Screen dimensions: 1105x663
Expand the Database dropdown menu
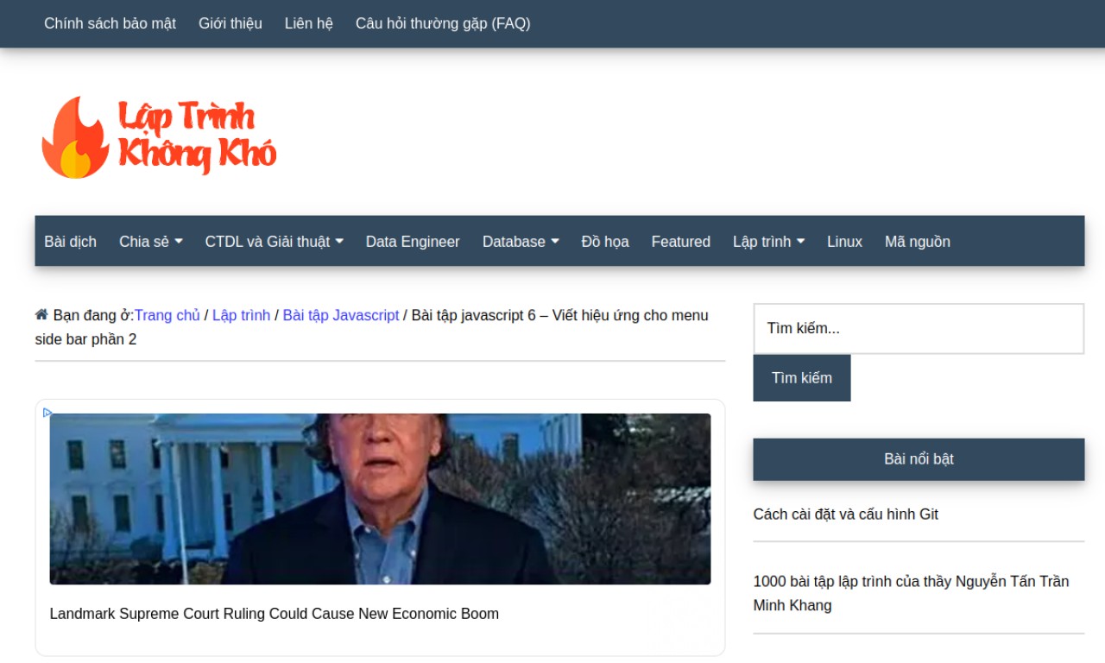click(x=521, y=242)
